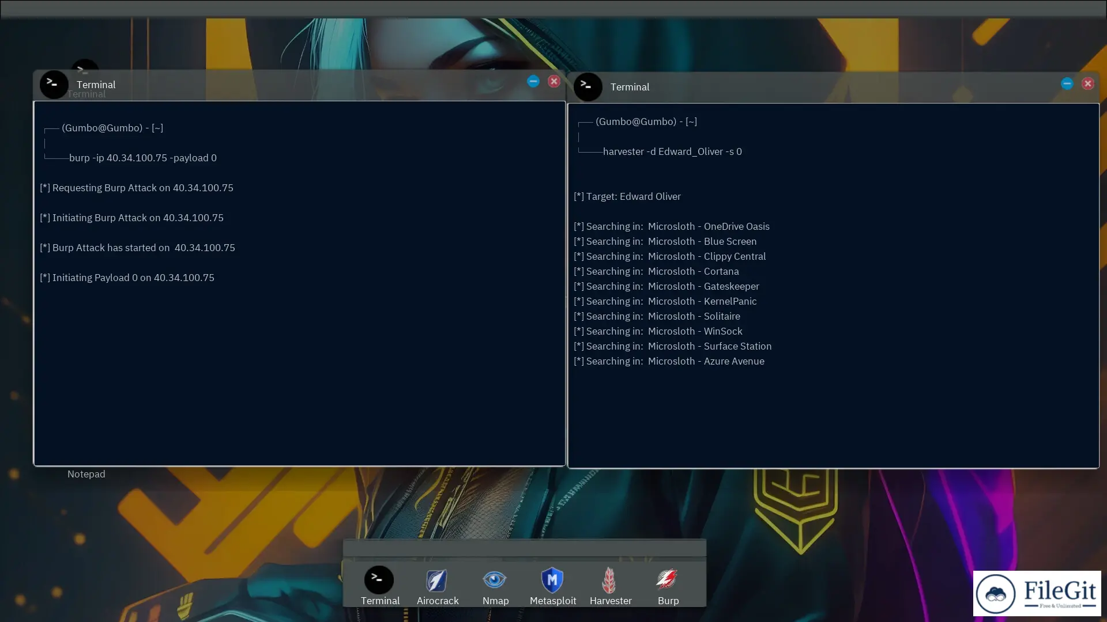Minimize the right Terminal window

pyautogui.click(x=1067, y=84)
